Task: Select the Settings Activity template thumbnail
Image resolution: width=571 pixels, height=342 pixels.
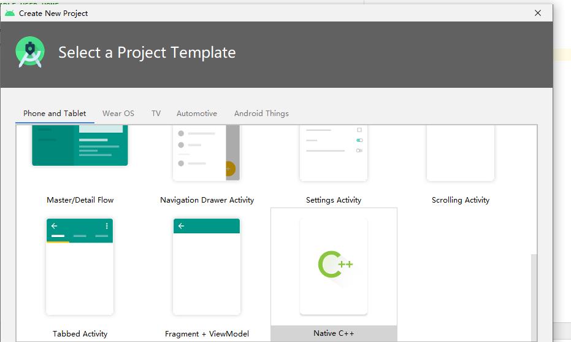Action: click(x=334, y=153)
